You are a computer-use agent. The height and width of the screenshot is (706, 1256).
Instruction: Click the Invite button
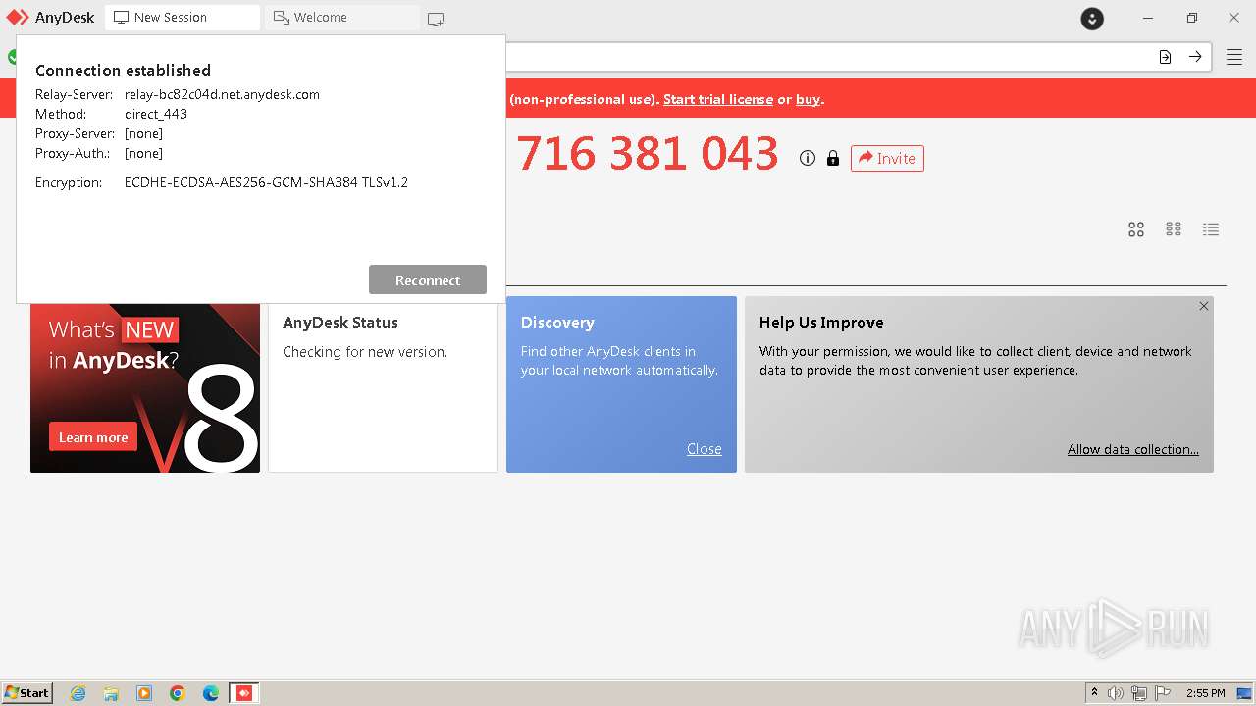point(887,158)
